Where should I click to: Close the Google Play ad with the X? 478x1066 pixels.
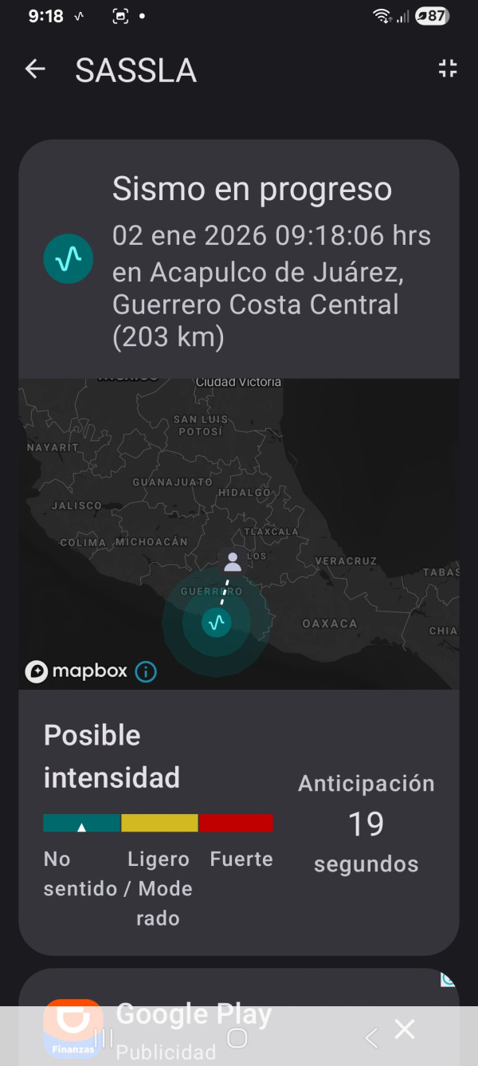click(405, 1029)
